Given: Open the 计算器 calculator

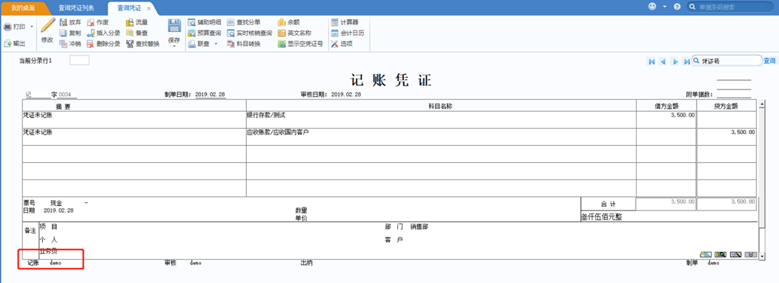Looking at the screenshot, I should 345,22.
